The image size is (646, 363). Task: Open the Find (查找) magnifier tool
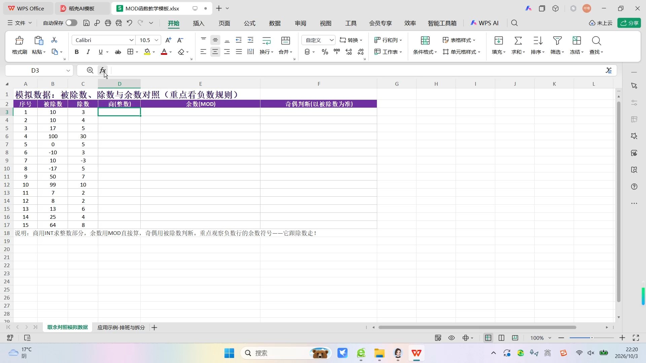[596, 41]
